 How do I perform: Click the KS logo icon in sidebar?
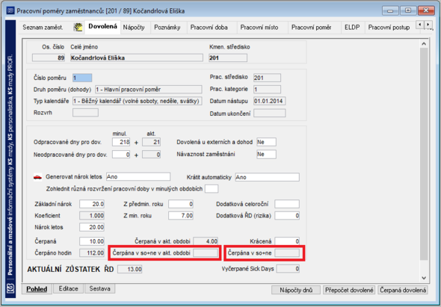click(10, 288)
